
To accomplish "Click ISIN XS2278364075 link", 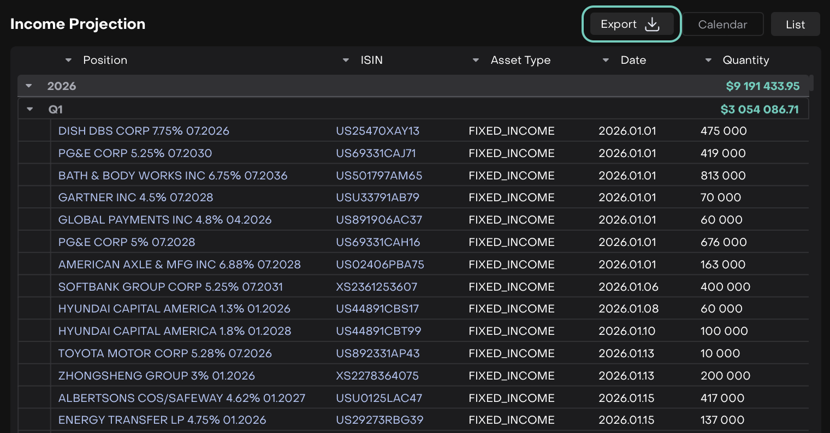I will point(377,376).
